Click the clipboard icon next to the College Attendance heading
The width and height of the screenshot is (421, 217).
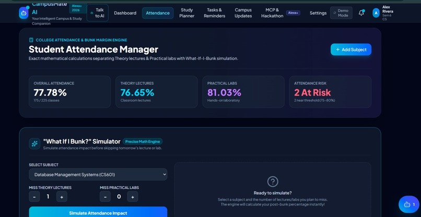coord(31,40)
